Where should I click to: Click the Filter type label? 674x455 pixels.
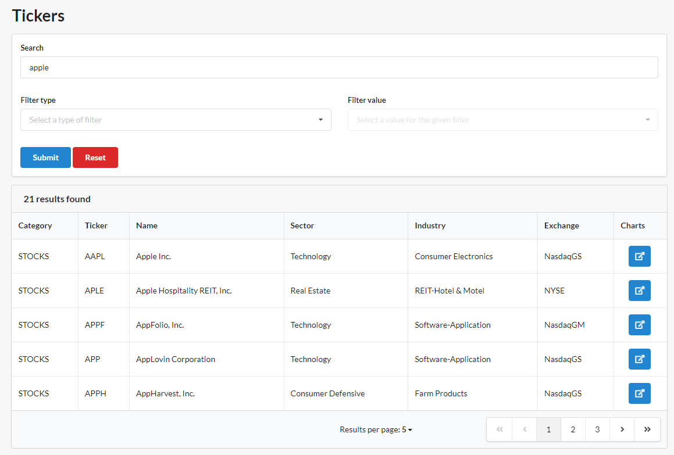pyautogui.click(x=38, y=100)
